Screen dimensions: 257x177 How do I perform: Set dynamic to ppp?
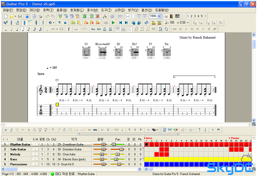(175, 29)
